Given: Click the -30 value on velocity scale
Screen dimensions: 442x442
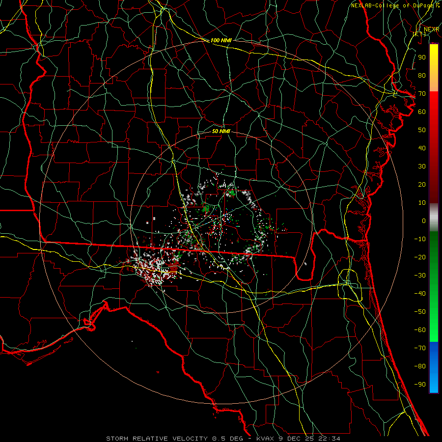Looking at the screenshot, I should click(x=420, y=276).
